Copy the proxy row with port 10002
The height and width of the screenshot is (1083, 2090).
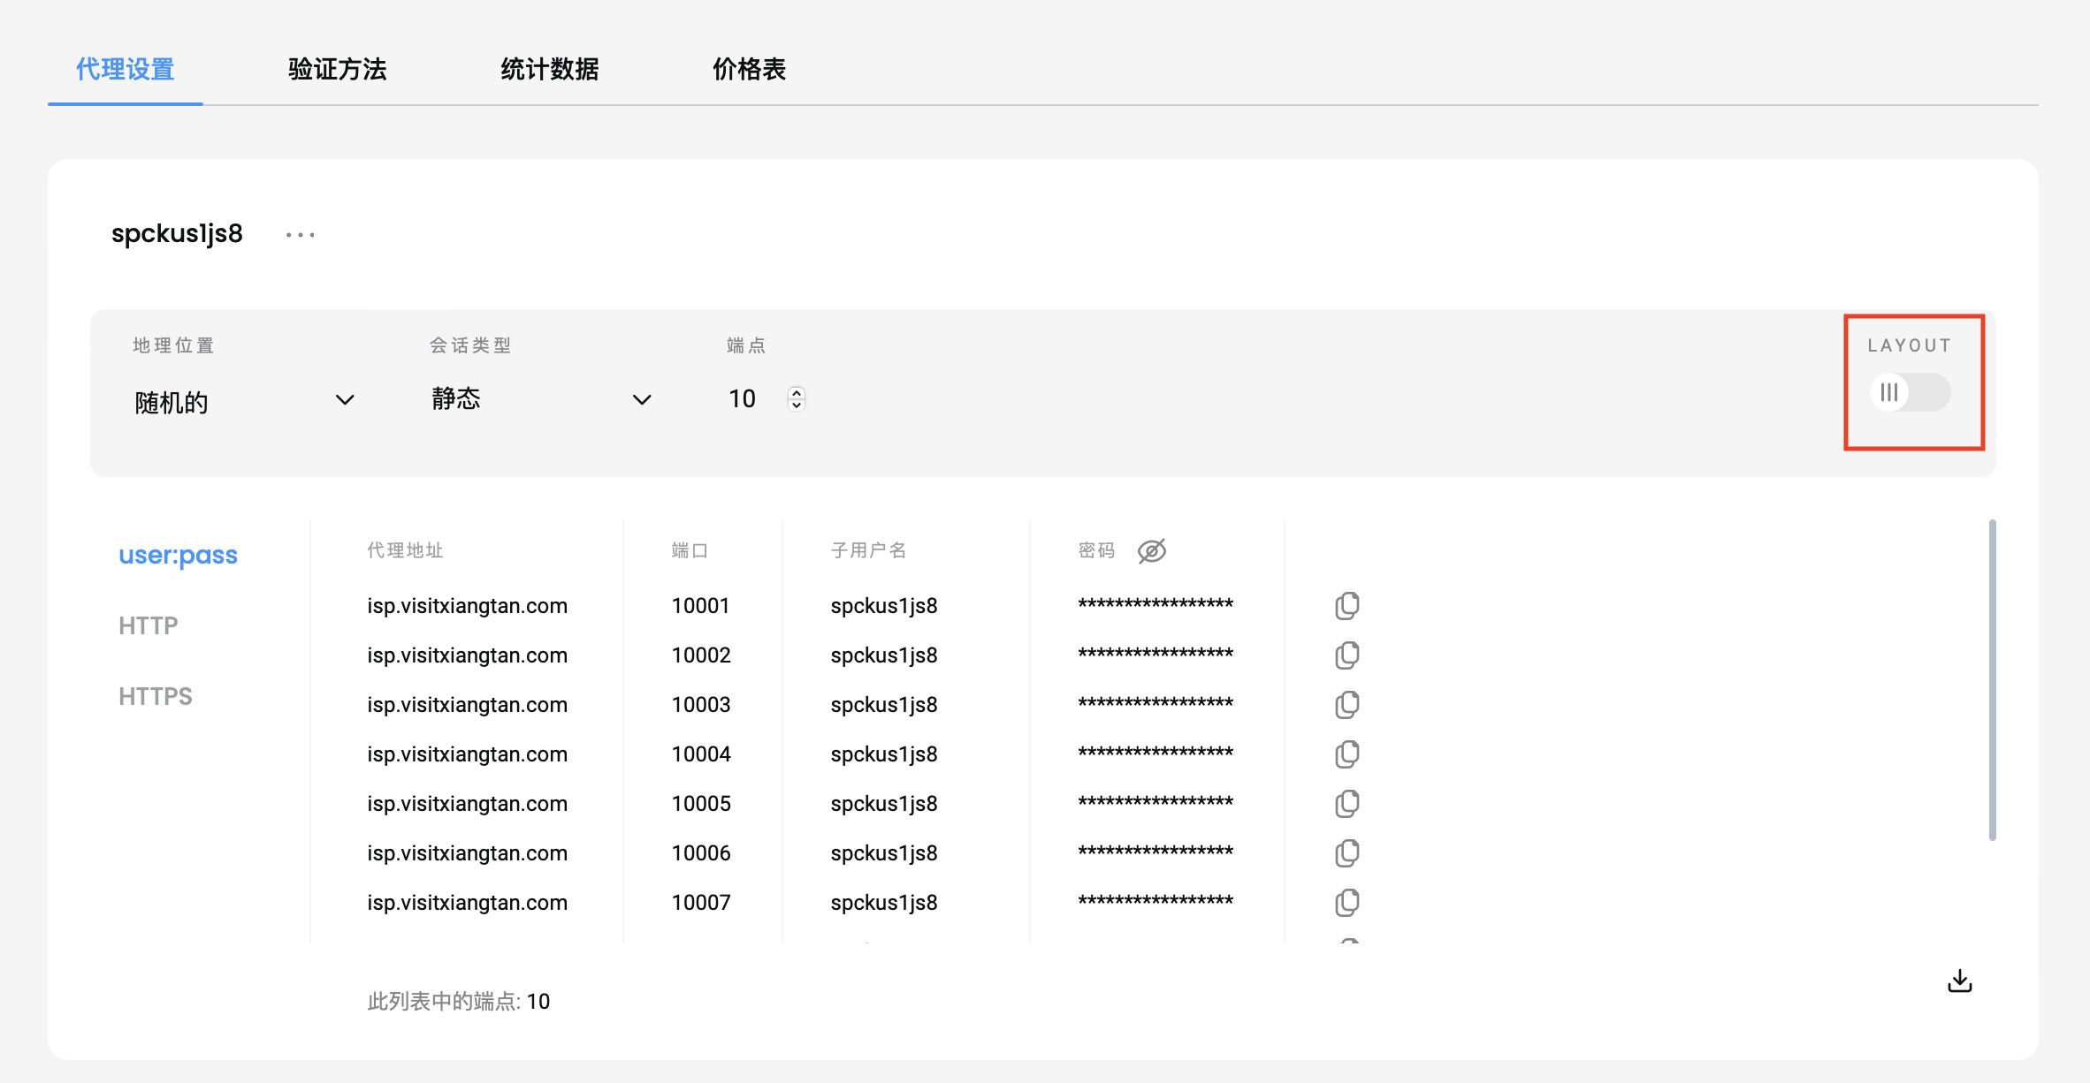(1346, 655)
